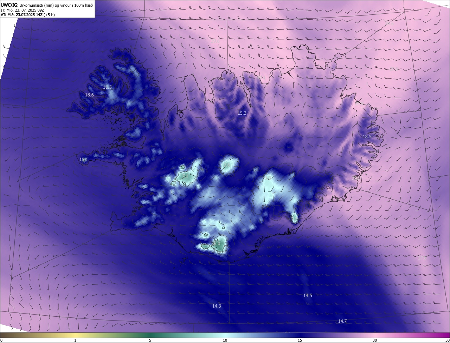
Task: Click the 14.3 value label on the map
Action: [217, 306]
